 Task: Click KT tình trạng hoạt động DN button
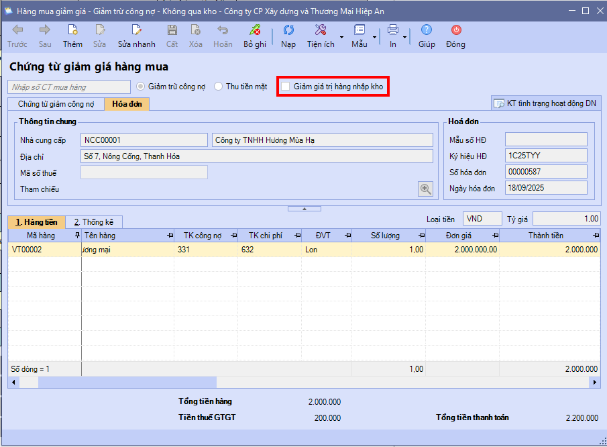click(545, 103)
